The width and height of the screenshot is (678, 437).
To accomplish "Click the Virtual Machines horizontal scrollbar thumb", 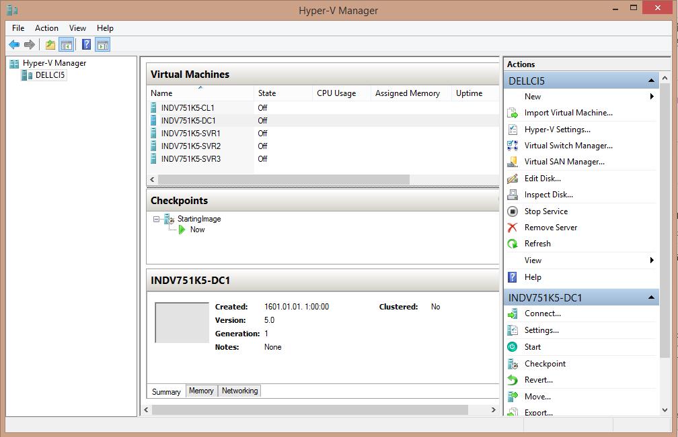I will [x=284, y=179].
